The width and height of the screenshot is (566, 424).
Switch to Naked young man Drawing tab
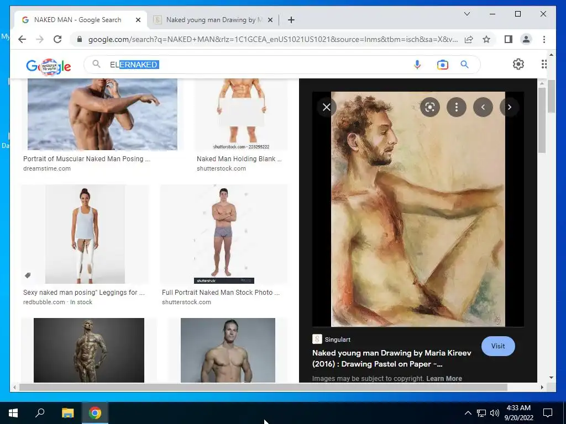pos(213,20)
